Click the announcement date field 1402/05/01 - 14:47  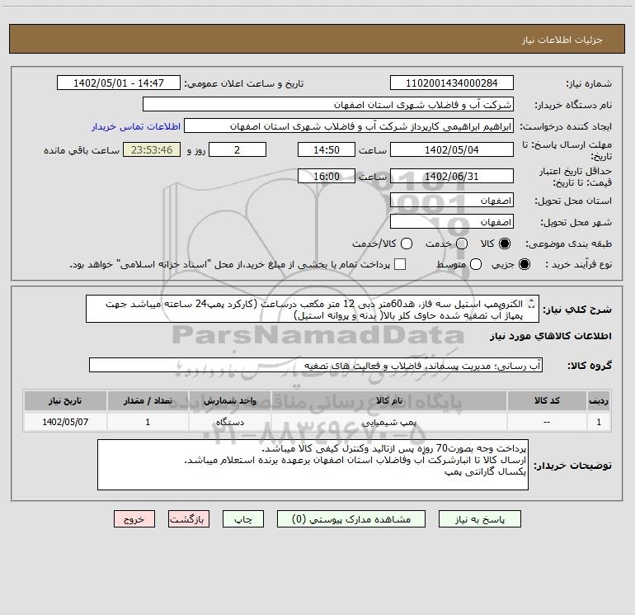tap(118, 83)
